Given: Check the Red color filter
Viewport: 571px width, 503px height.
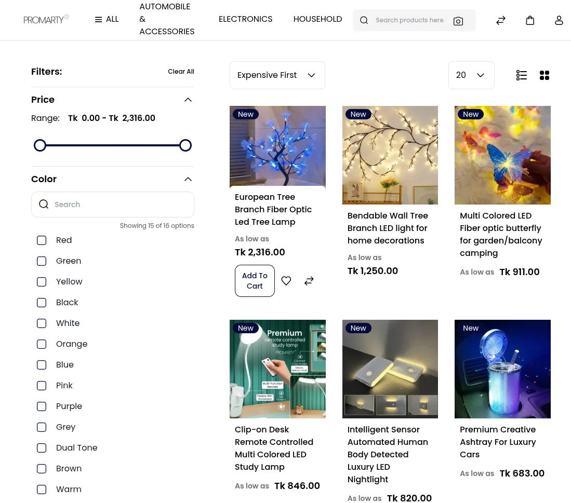Looking at the screenshot, I should click(x=42, y=240).
